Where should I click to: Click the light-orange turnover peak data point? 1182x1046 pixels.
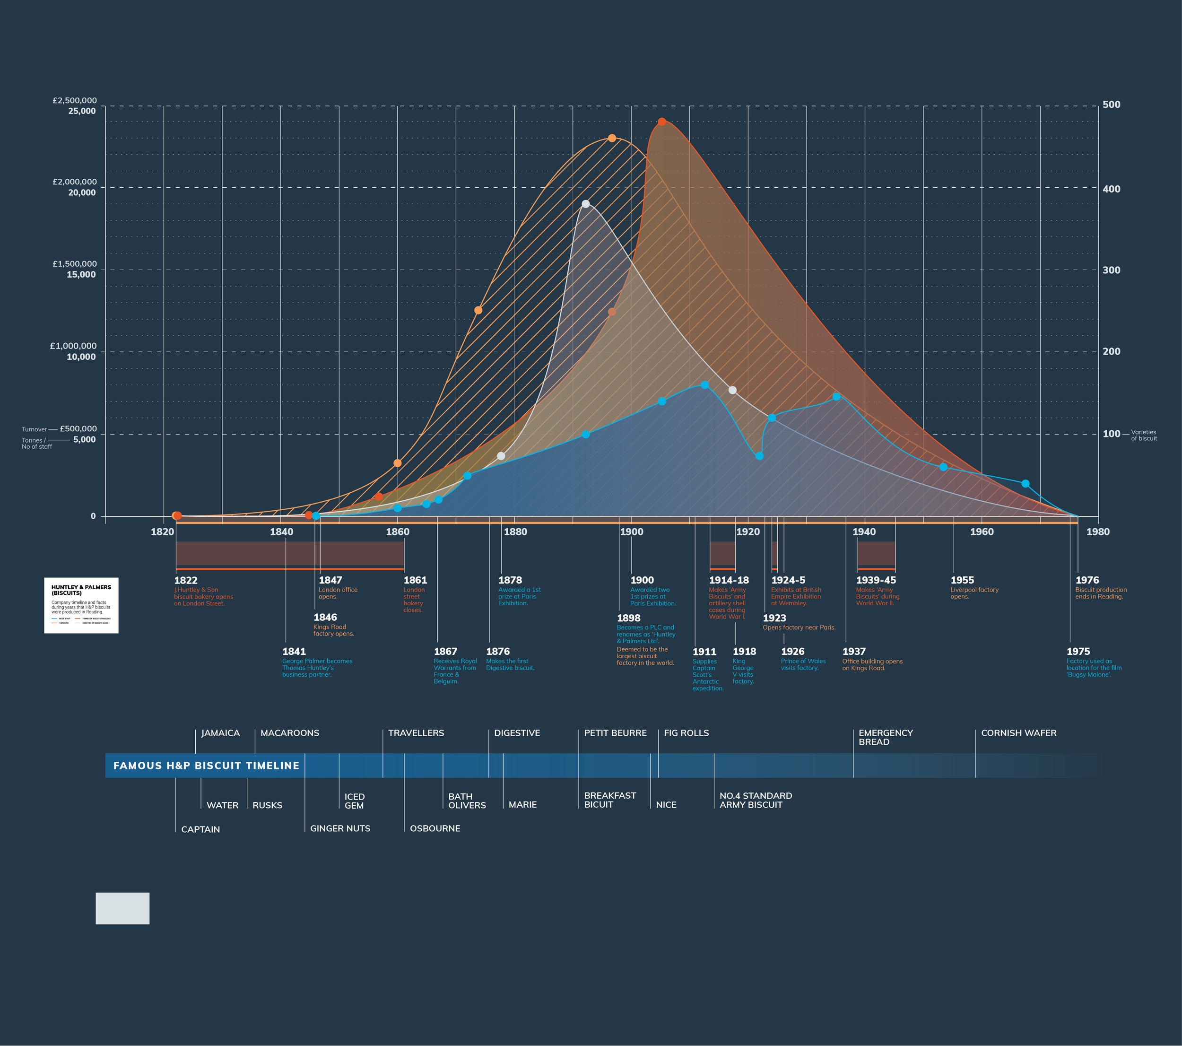click(612, 138)
